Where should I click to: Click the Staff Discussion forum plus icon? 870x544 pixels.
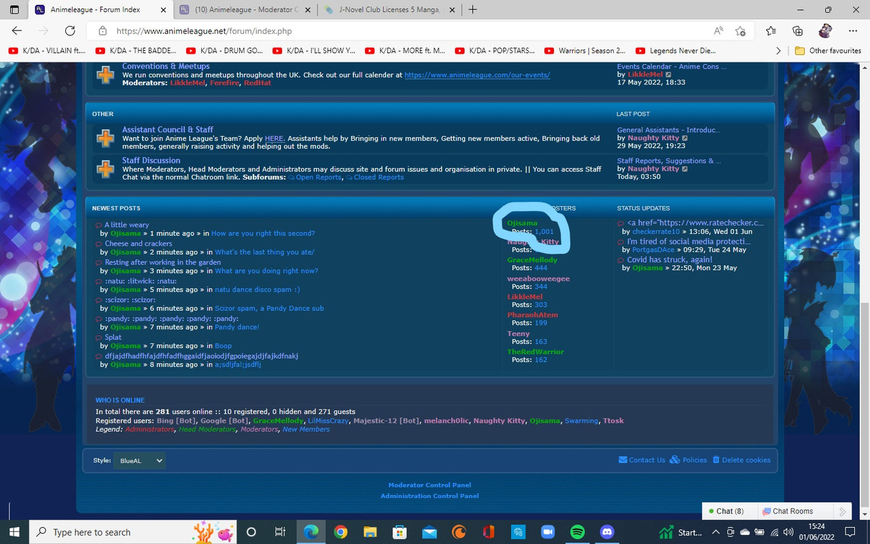pyautogui.click(x=105, y=169)
